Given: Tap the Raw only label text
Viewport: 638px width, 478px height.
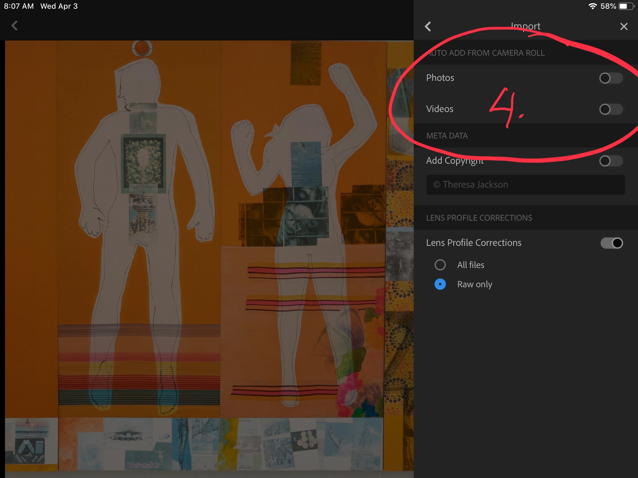Looking at the screenshot, I should 474,284.
